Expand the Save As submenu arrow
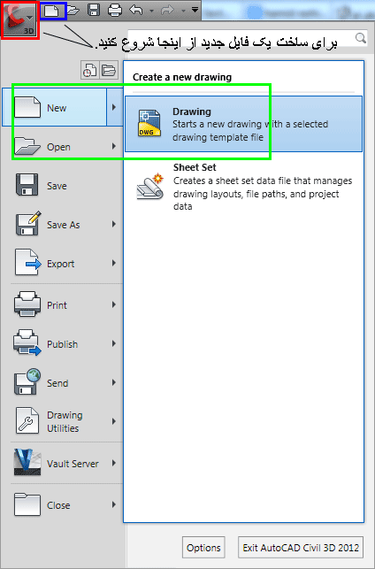 tap(114, 224)
